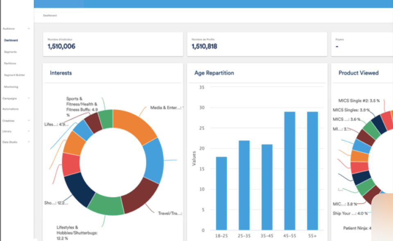The image size is (393, 241).
Task: Select Monitoring in the sidebar
Action: click(x=11, y=87)
